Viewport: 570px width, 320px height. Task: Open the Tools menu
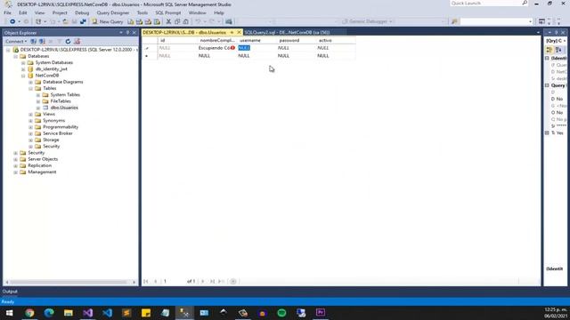pyautogui.click(x=142, y=12)
